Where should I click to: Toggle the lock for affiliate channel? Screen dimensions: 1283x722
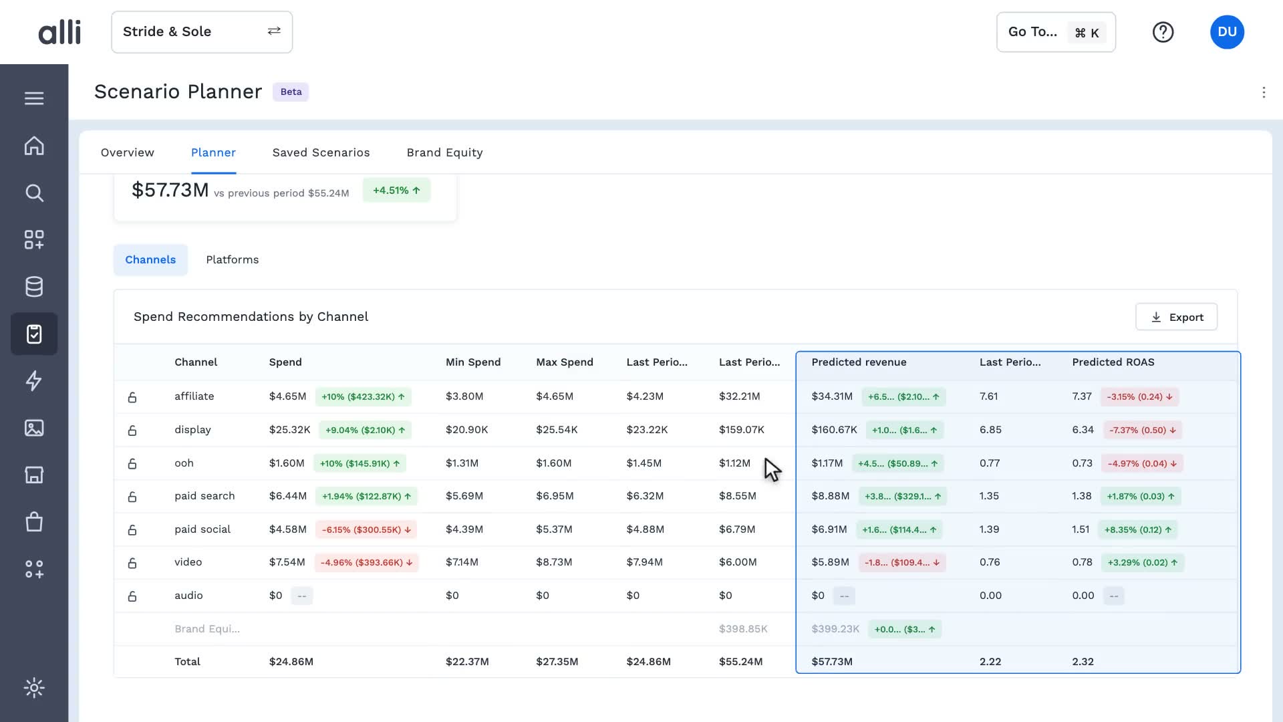[132, 397]
